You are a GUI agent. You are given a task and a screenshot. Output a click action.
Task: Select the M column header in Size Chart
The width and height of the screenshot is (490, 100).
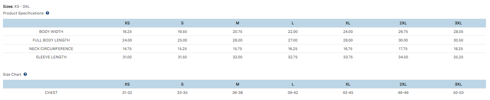pos(237,84)
